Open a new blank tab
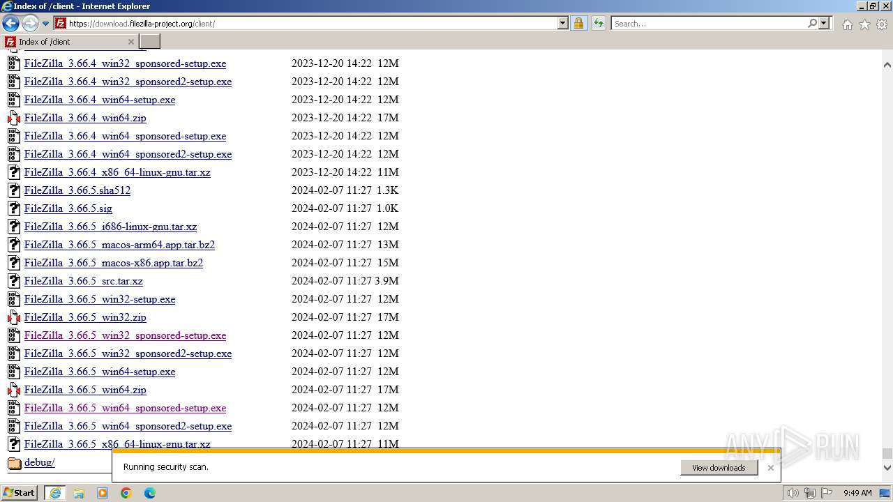 click(150, 41)
